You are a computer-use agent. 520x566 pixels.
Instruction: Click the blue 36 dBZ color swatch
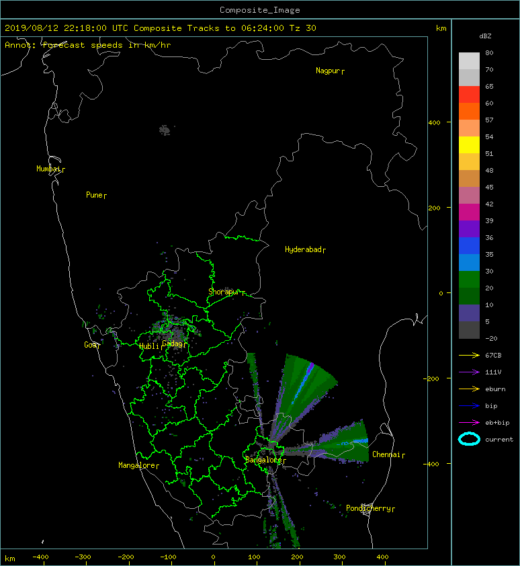coord(469,245)
